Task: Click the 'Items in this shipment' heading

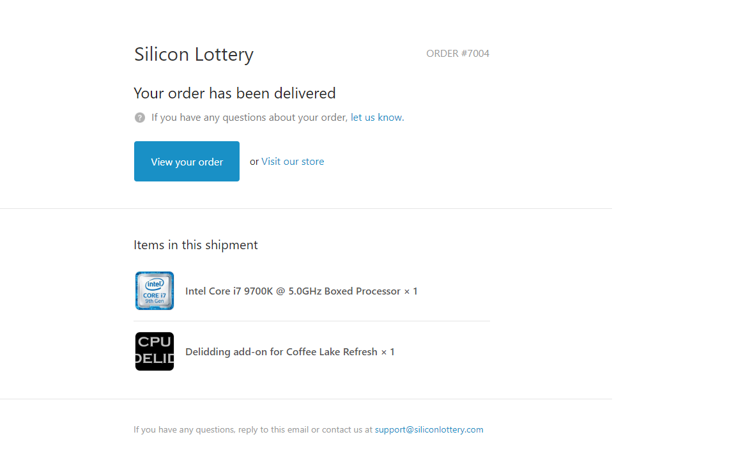Action: click(195, 245)
